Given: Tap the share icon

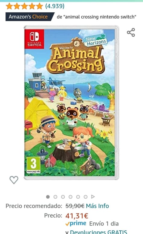Looking at the screenshot, I should point(131,33).
